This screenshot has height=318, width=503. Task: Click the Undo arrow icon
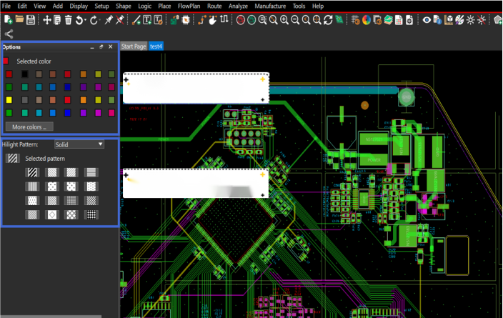(x=81, y=20)
